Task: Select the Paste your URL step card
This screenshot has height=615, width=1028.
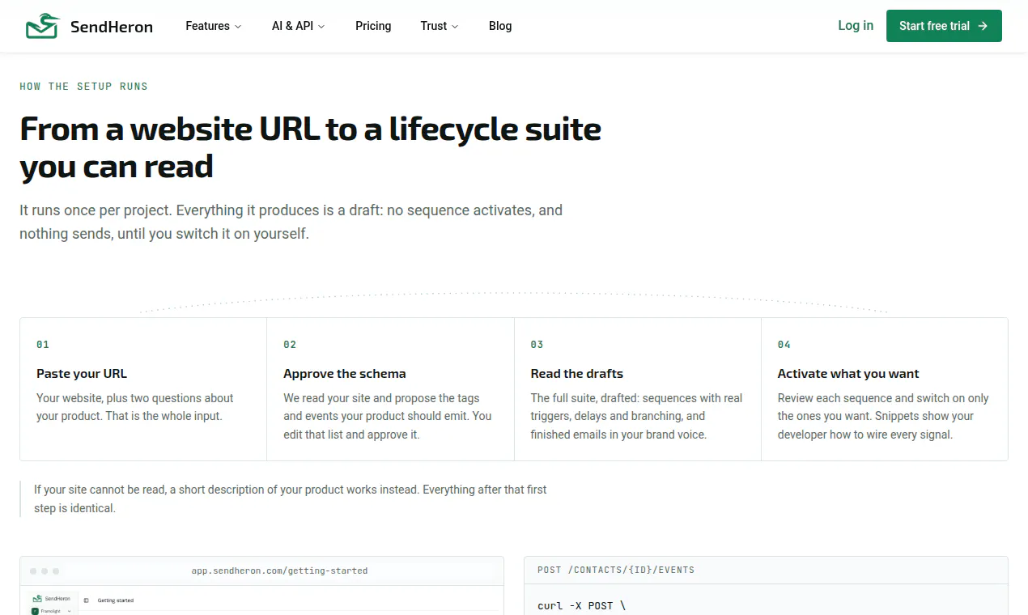Action: (x=143, y=389)
